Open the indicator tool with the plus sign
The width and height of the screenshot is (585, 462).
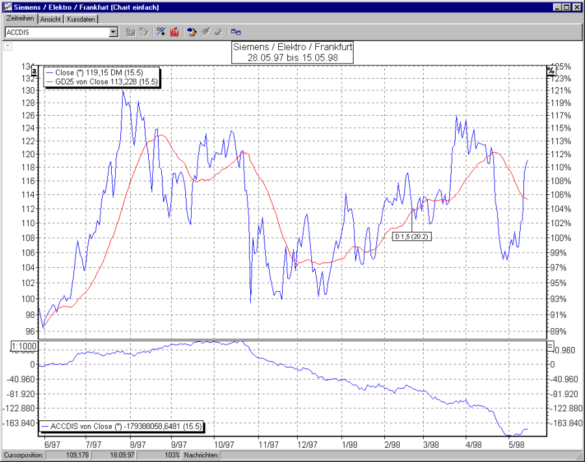point(161,31)
